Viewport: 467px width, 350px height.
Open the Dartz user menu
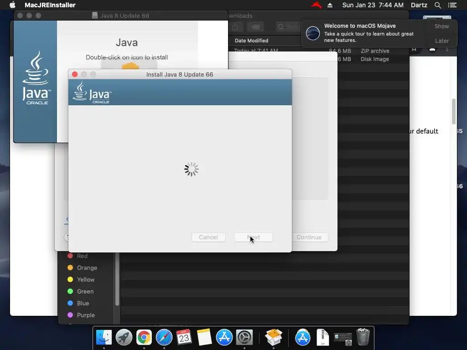[419, 5]
